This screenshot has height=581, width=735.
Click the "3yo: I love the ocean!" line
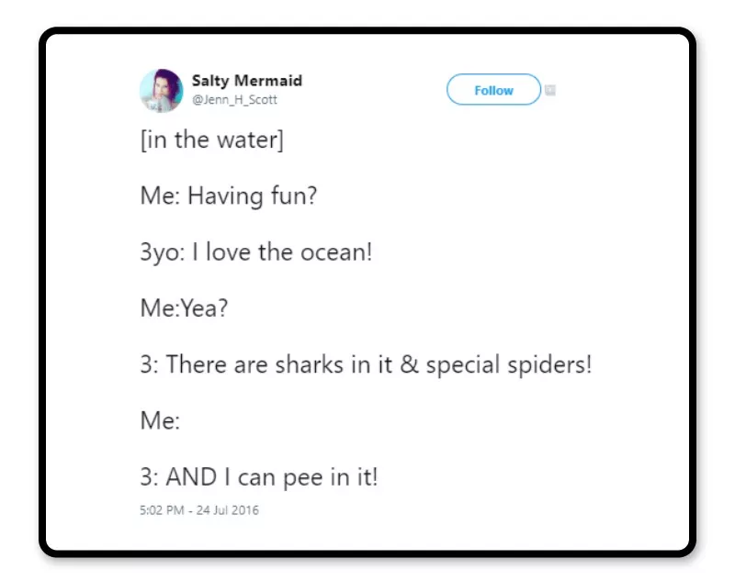[x=256, y=252]
